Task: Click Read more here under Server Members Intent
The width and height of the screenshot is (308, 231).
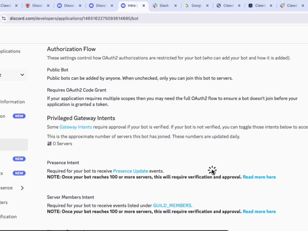Action: click(x=259, y=211)
